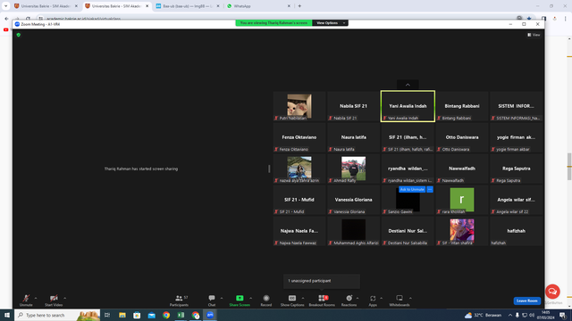The width and height of the screenshot is (572, 321).
Task: Click the blue Leave Room button
Action: pos(526,300)
